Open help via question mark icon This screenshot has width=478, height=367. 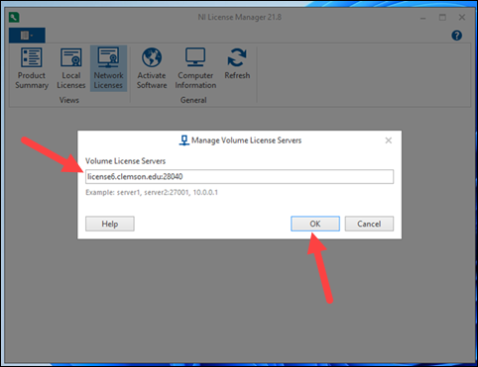457,36
